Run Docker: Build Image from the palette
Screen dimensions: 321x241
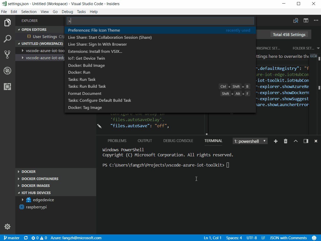86,65
